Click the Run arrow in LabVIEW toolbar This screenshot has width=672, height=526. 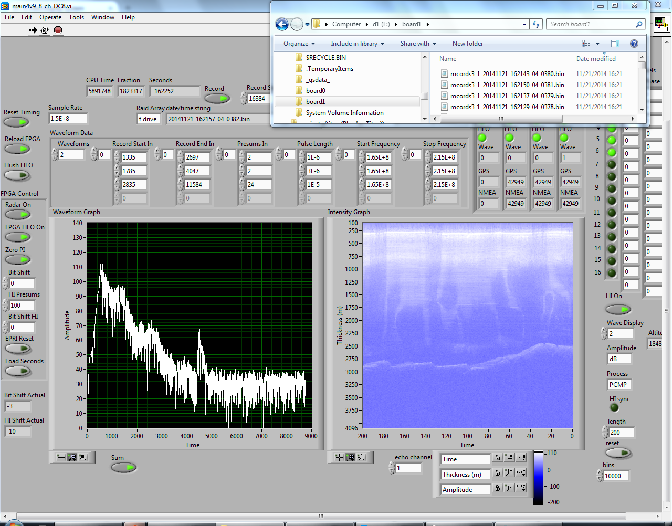pyautogui.click(x=33, y=30)
